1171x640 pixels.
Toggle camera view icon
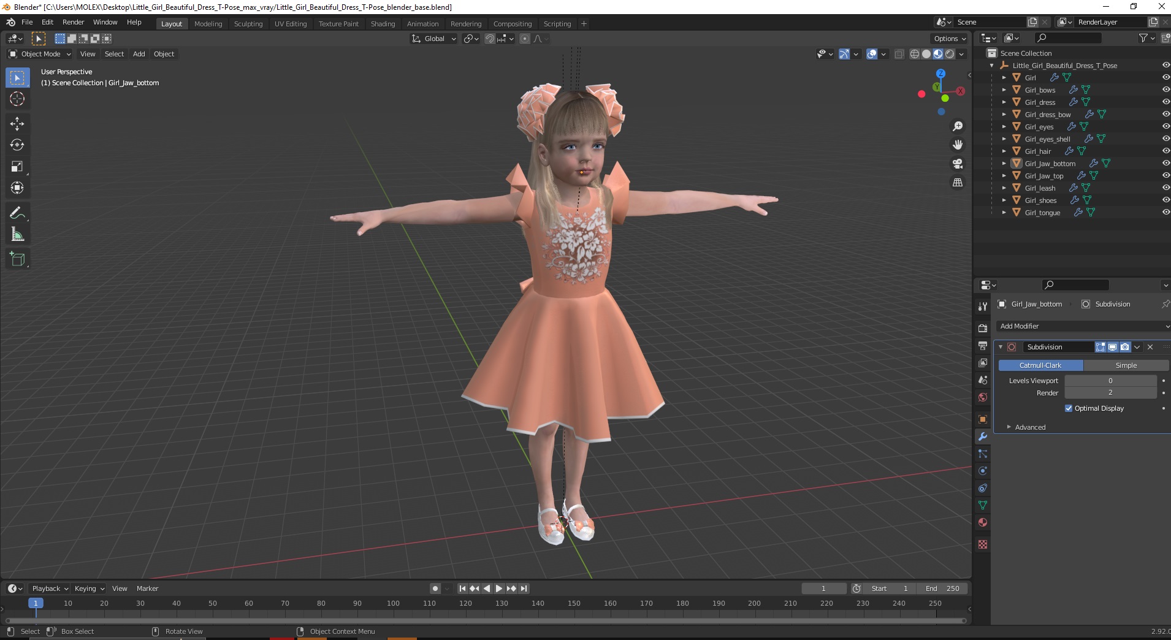tap(958, 164)
